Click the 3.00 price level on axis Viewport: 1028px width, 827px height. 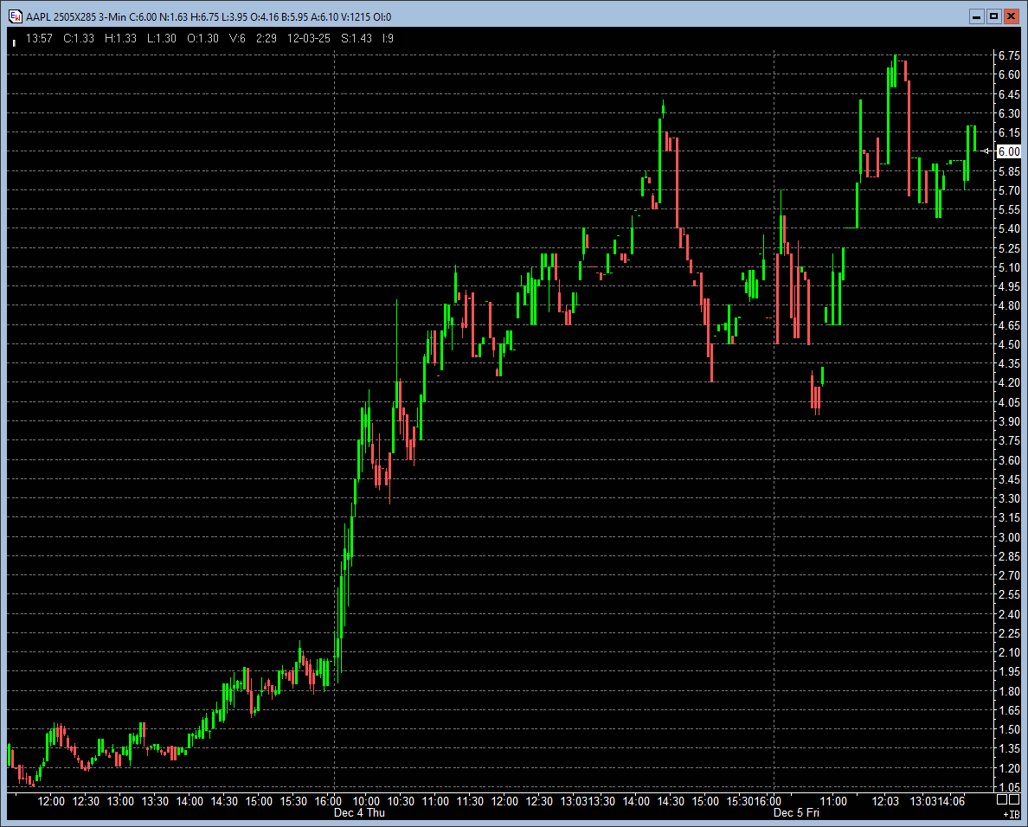pos(1008,537)
